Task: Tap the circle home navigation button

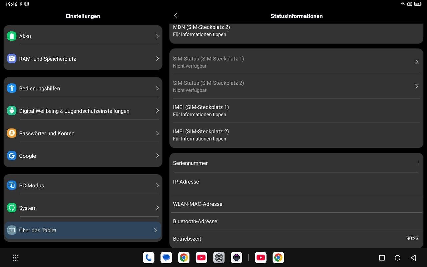Action: [x=397, y=258]
